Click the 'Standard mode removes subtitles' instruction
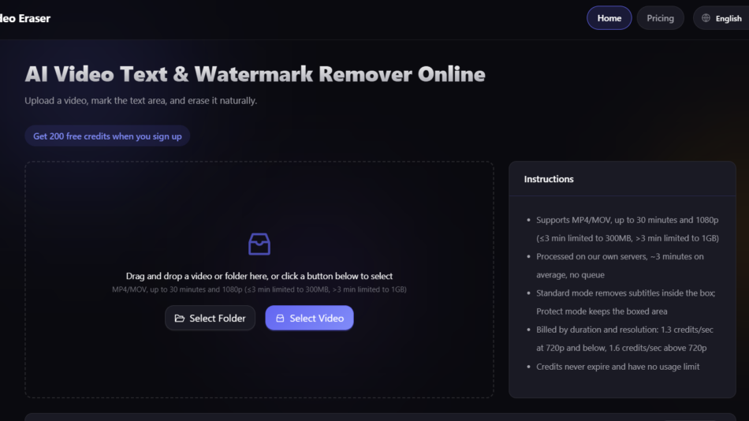Viewport: 749px width, 421px height. pos(626,302)
